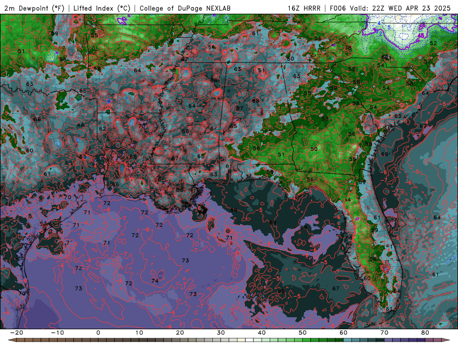This screenshot has width=458, height=343.
Task: Click the '16Z HRRR' model run label
Action: pyautogui.click(x=304, y=8)
